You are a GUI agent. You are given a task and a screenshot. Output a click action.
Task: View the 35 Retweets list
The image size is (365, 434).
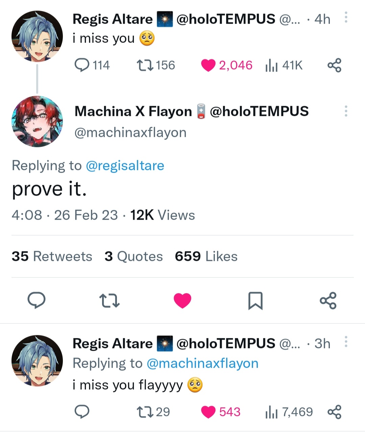click(x=52, y=257)
